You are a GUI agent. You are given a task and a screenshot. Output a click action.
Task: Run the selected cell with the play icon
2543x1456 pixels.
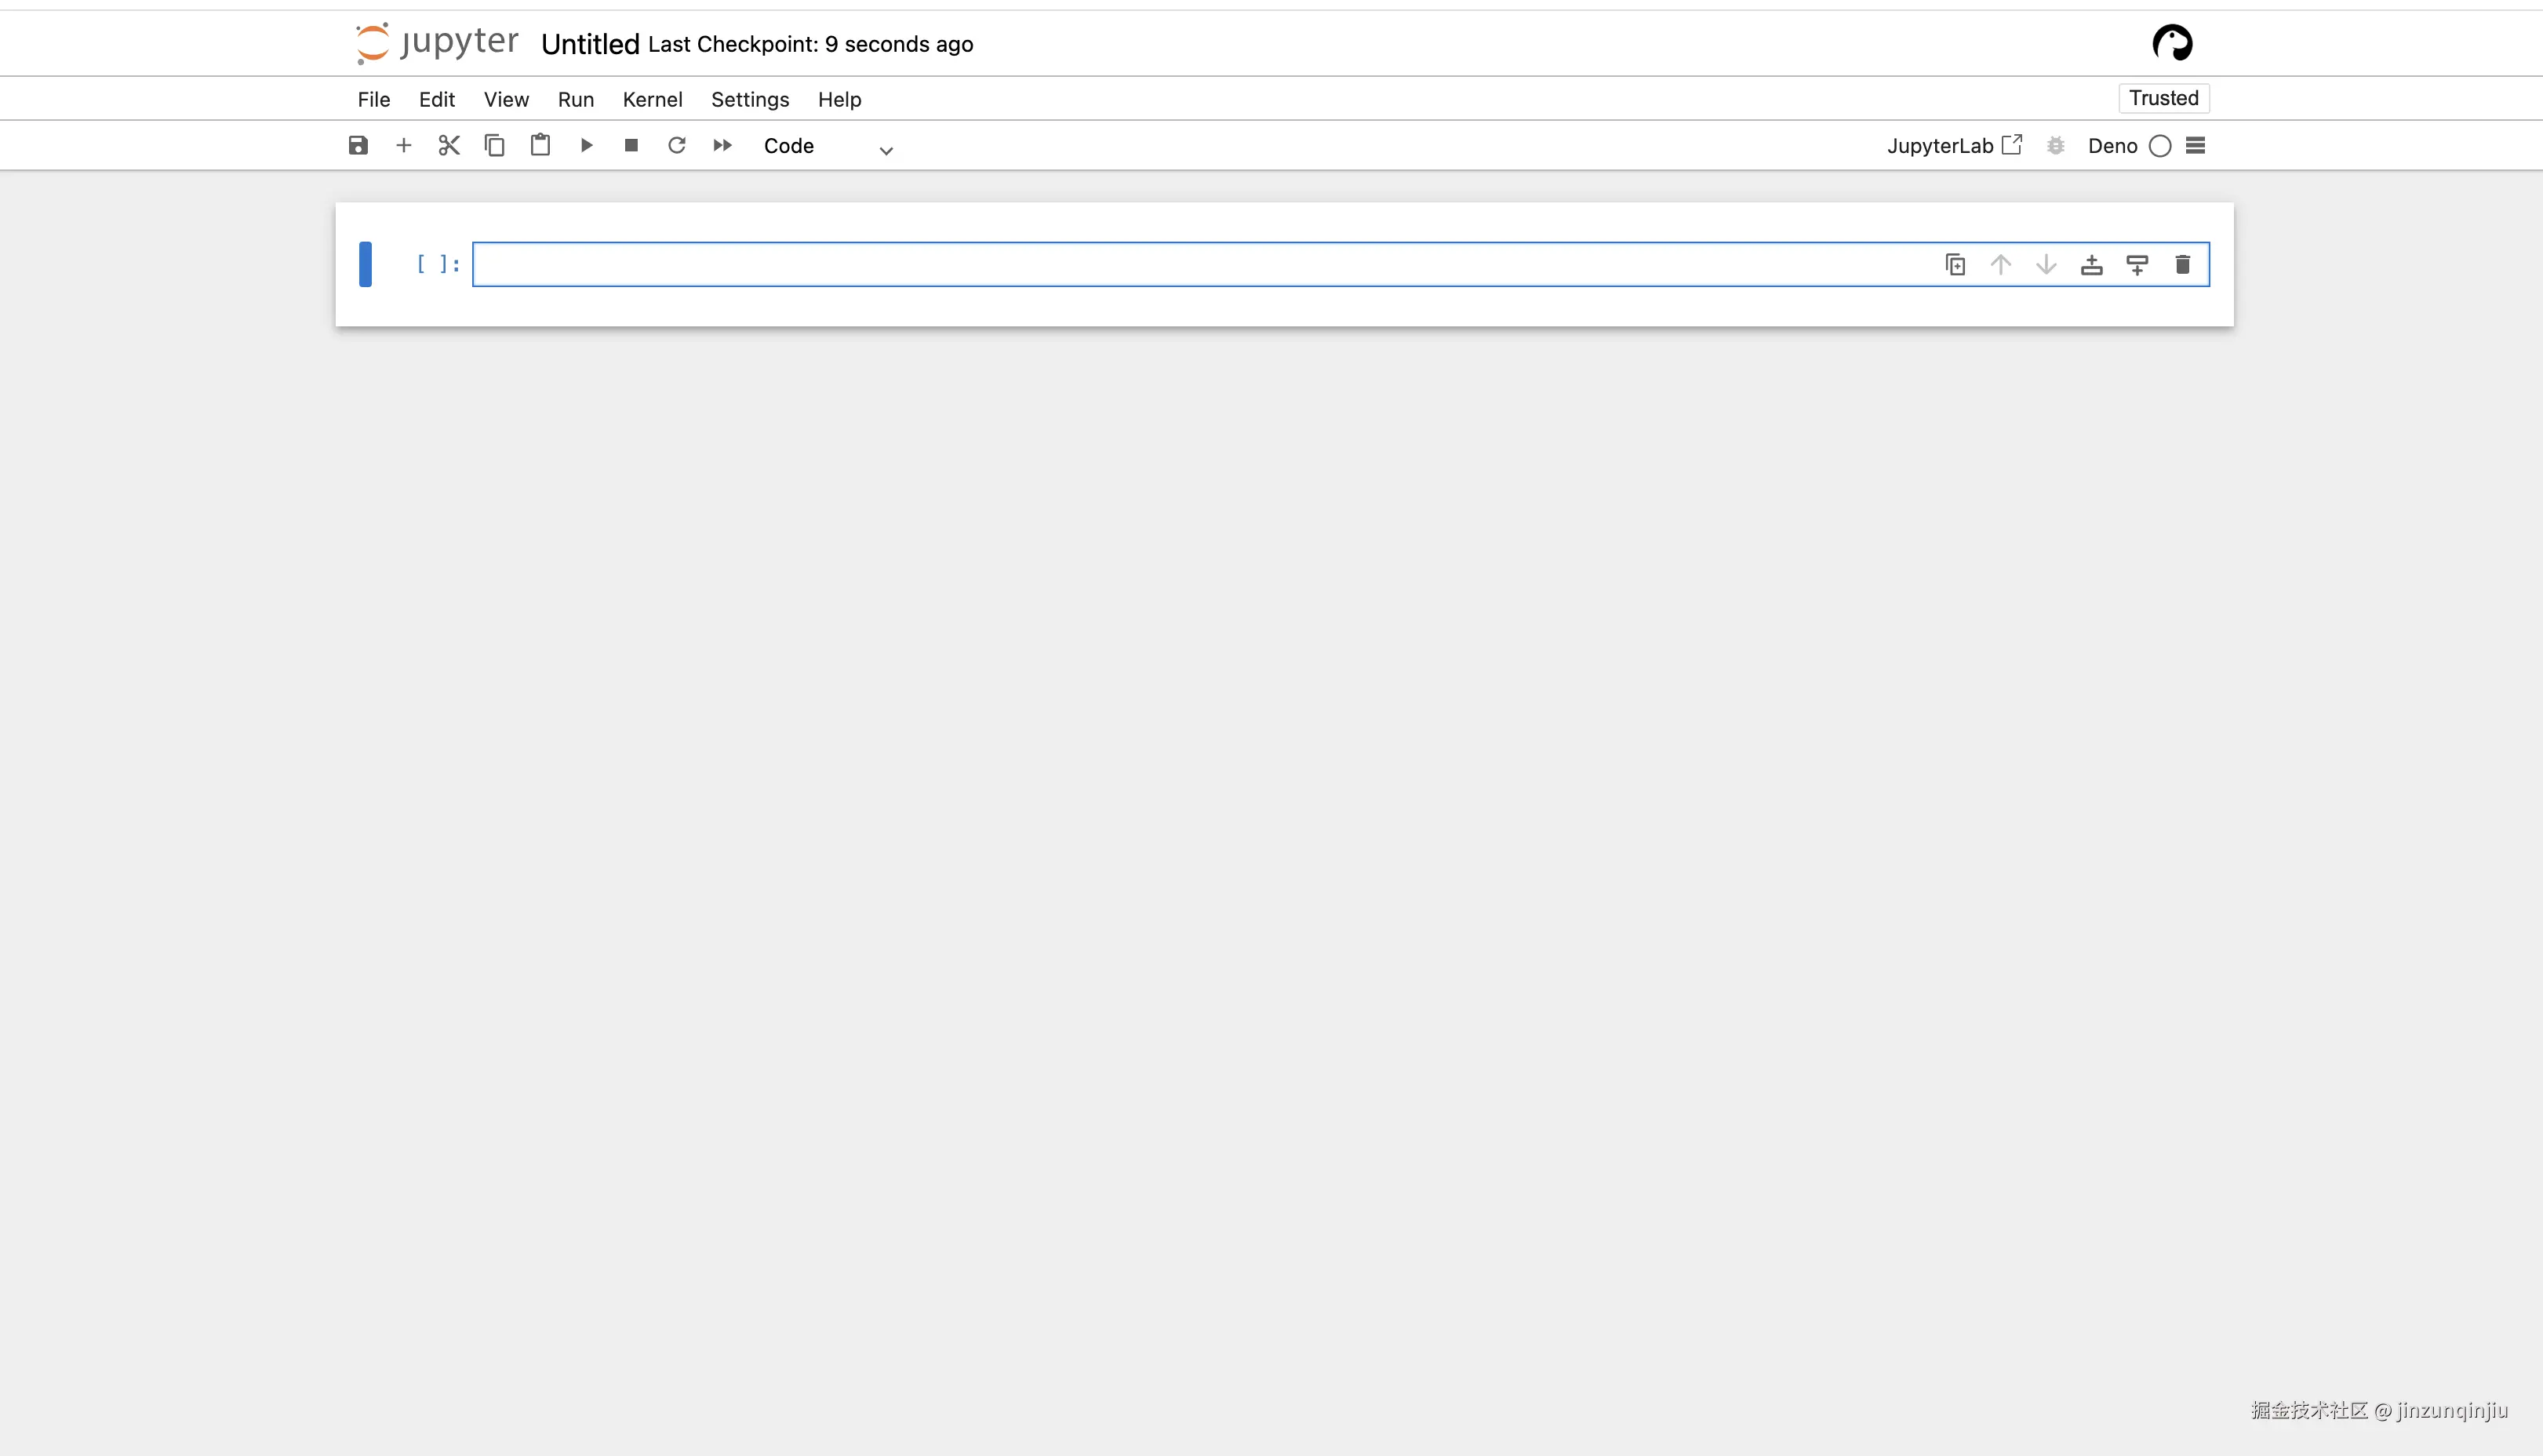pos(587,146)
